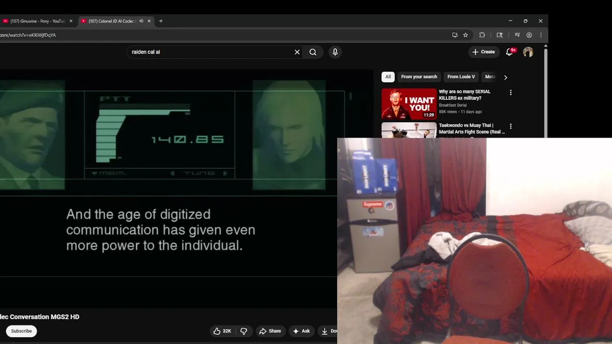Viewport: 612px width, 344px height.
Task: Open the media controls toolbar icon
Action: (x=517, y=35)
